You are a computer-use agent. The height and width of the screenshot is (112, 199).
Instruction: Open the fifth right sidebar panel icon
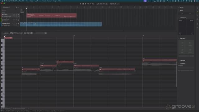197,24
